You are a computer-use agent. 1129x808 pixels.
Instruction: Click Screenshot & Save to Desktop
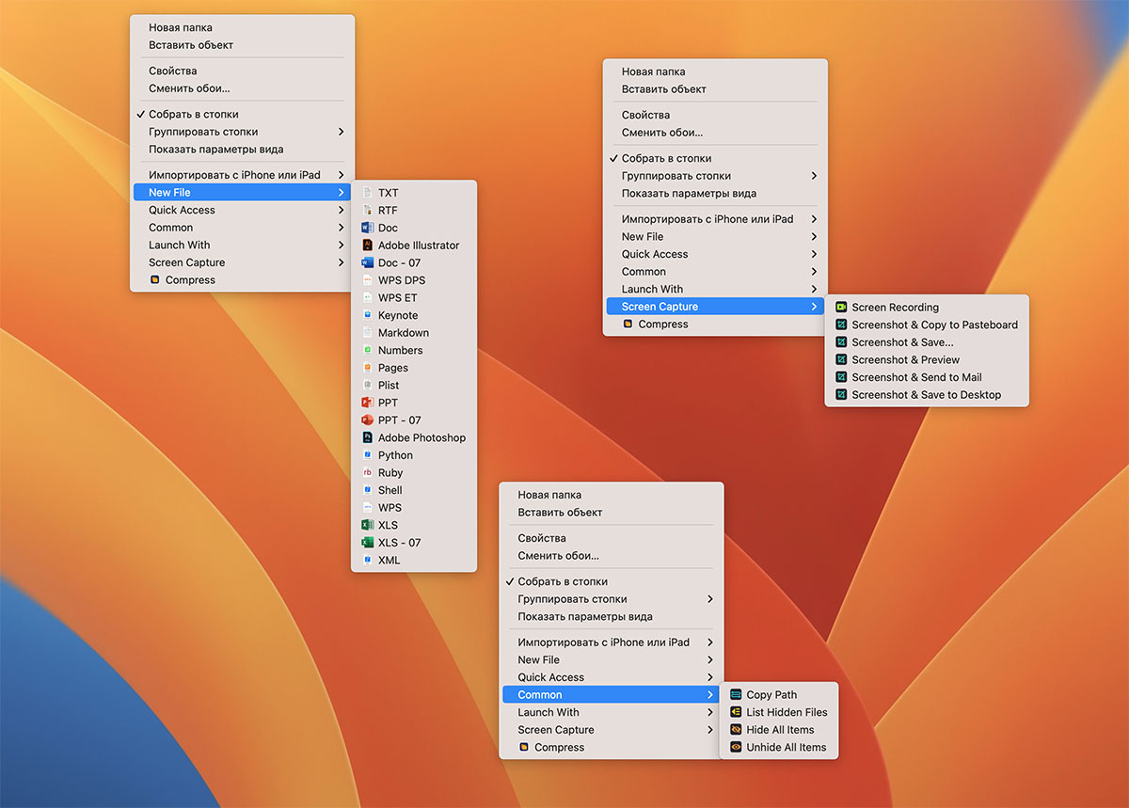point(925,395)
